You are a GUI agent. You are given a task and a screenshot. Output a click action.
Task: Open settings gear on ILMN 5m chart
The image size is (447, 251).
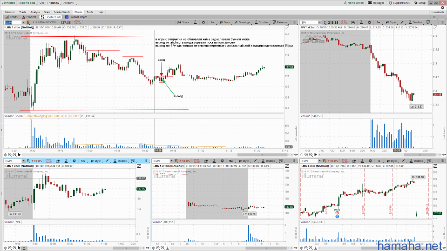click(74, 161)
